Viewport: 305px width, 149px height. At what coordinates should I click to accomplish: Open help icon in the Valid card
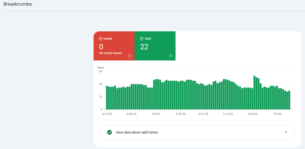tap(171, 56)
